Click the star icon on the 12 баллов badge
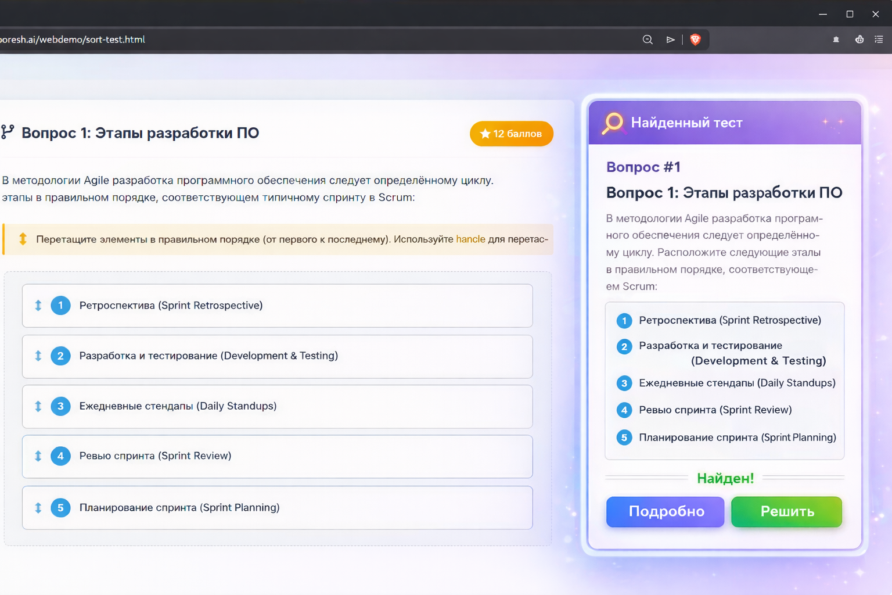Screen dimensions: 892x595 485,134
